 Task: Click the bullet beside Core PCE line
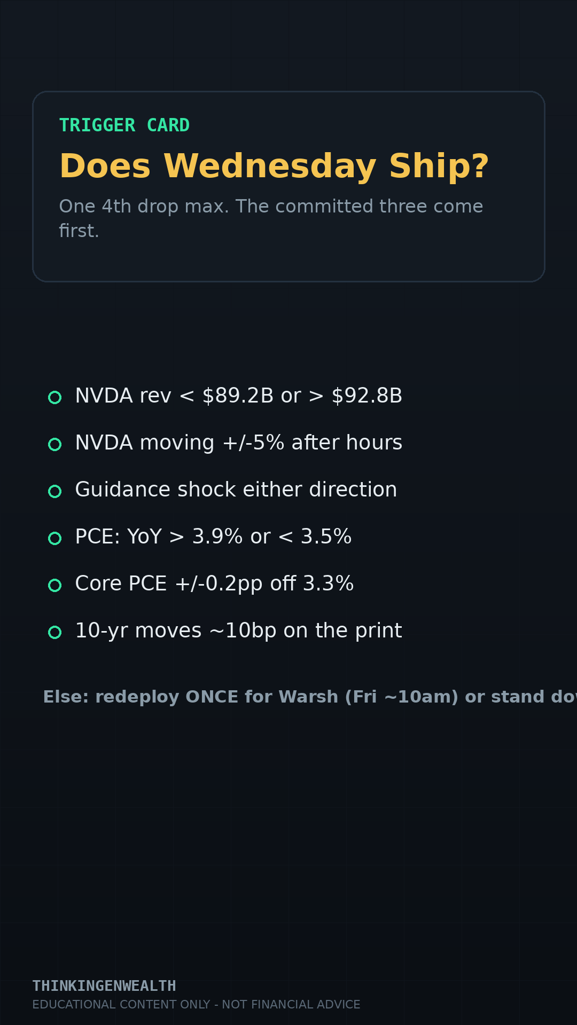point(54,585)
